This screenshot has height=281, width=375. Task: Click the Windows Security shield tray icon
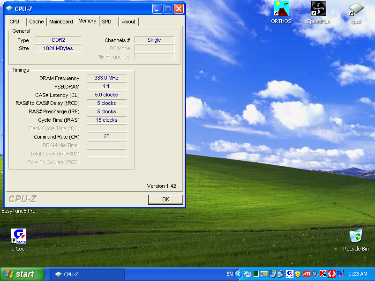298,274
